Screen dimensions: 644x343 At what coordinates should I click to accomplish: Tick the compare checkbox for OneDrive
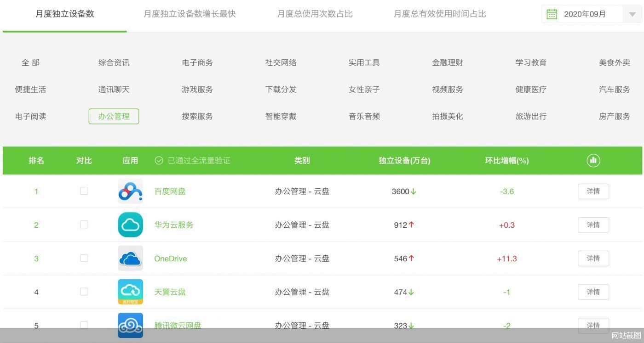(x=84, y=258)
